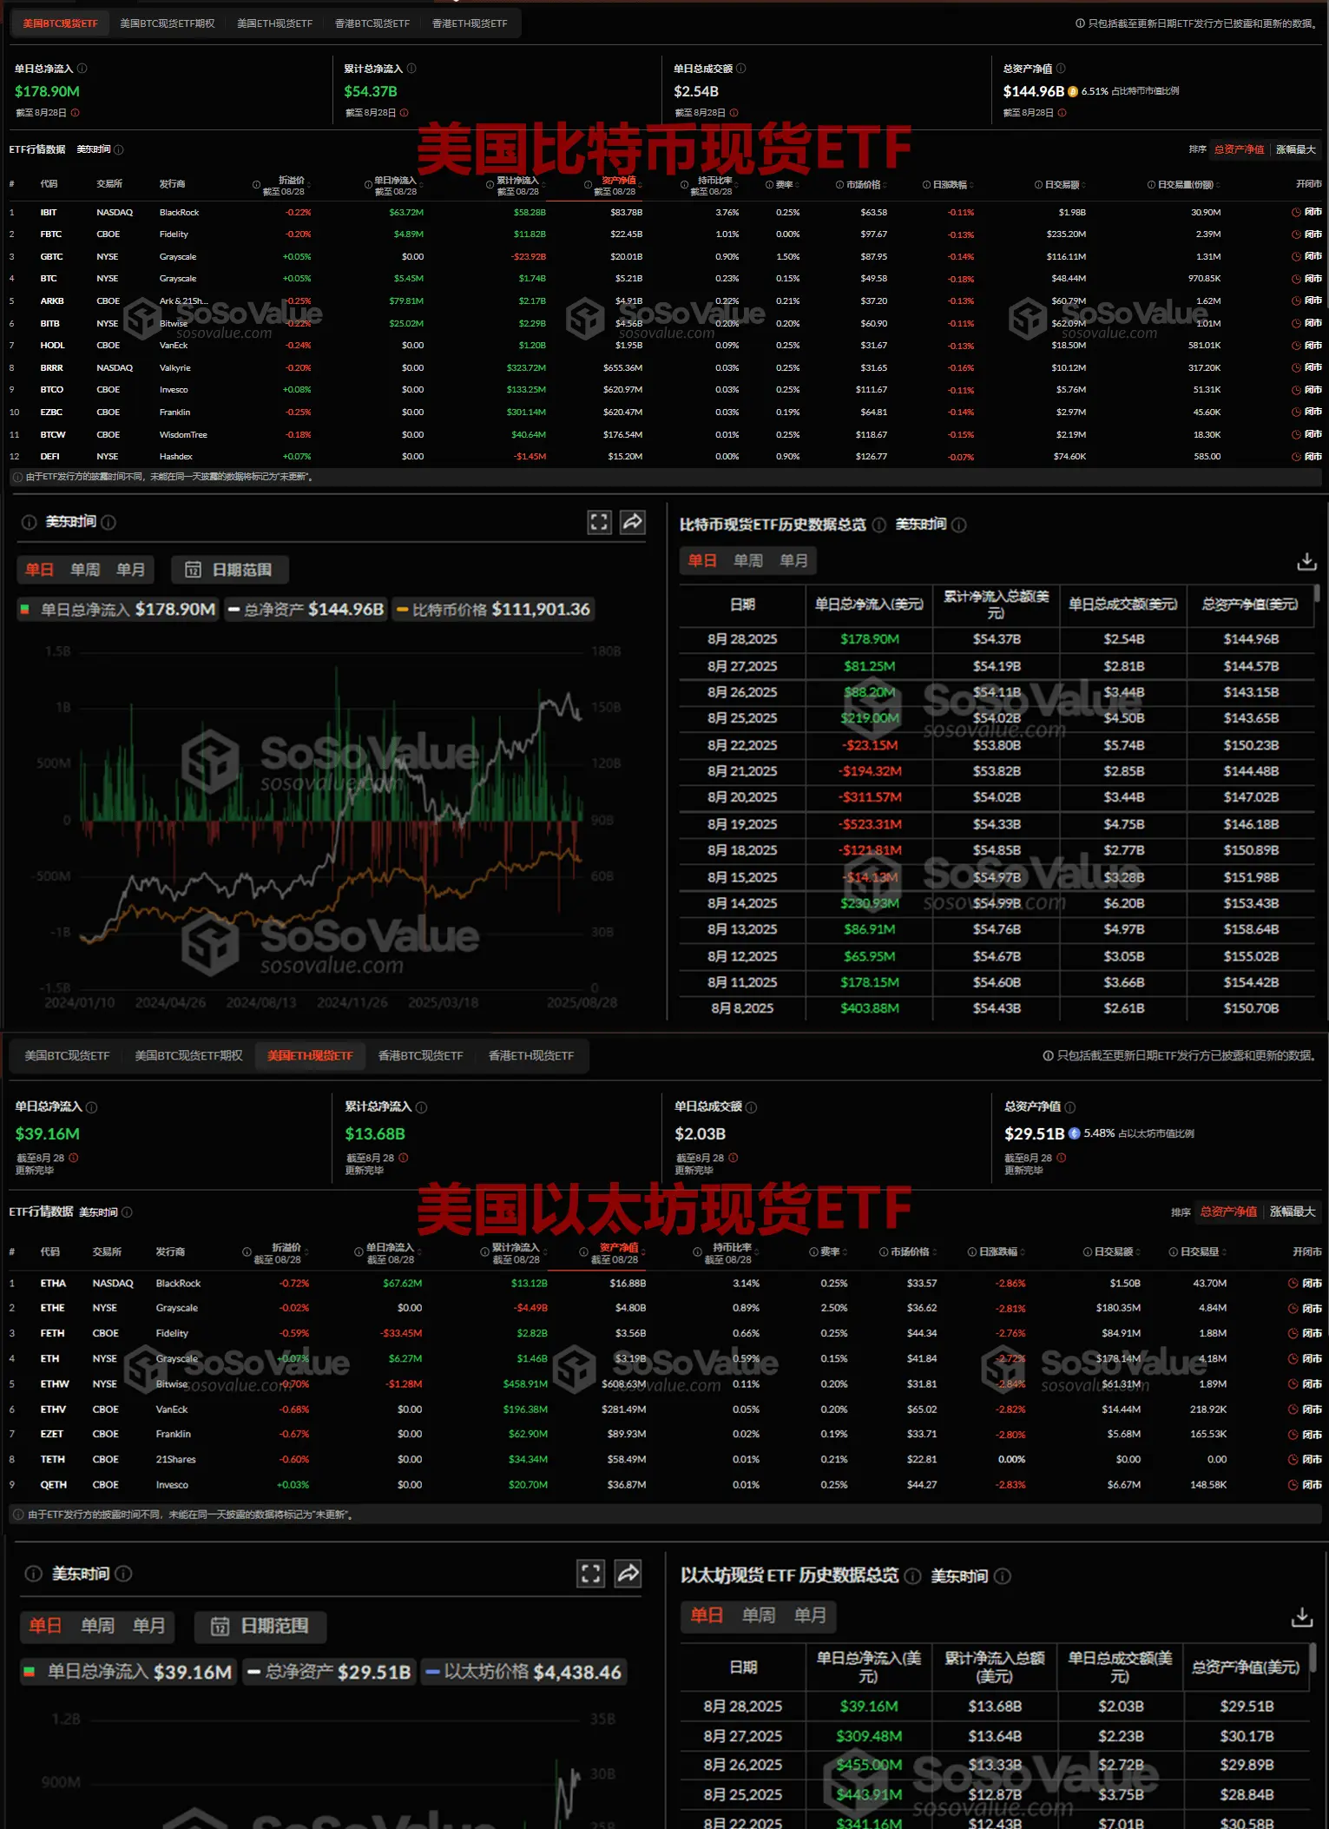Open 美国BTC现货ETF期权 tab in top bar

168,23
